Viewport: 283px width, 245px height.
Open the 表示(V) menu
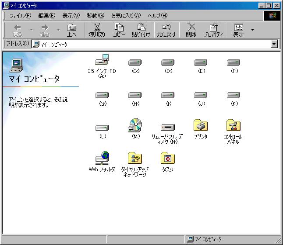click(71, 16)
